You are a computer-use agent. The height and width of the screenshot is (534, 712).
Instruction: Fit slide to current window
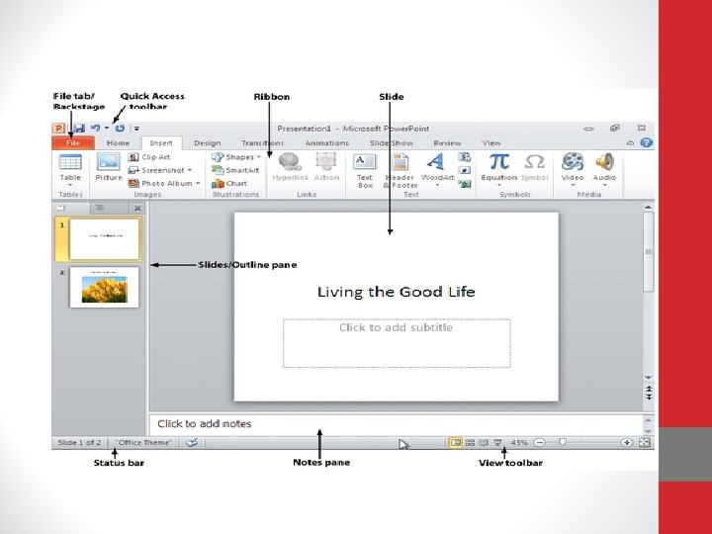645,442
